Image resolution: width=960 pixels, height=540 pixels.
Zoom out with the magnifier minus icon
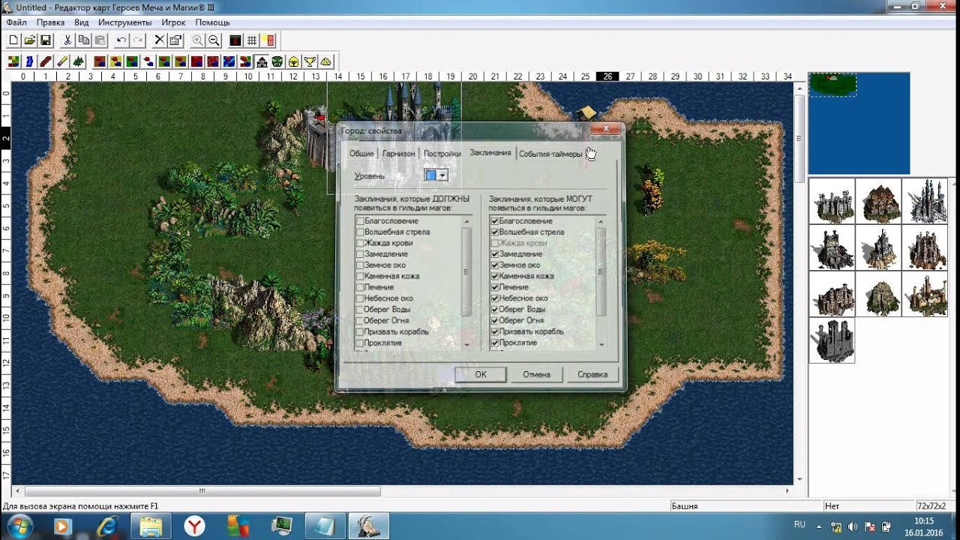(x=214, y=40)
